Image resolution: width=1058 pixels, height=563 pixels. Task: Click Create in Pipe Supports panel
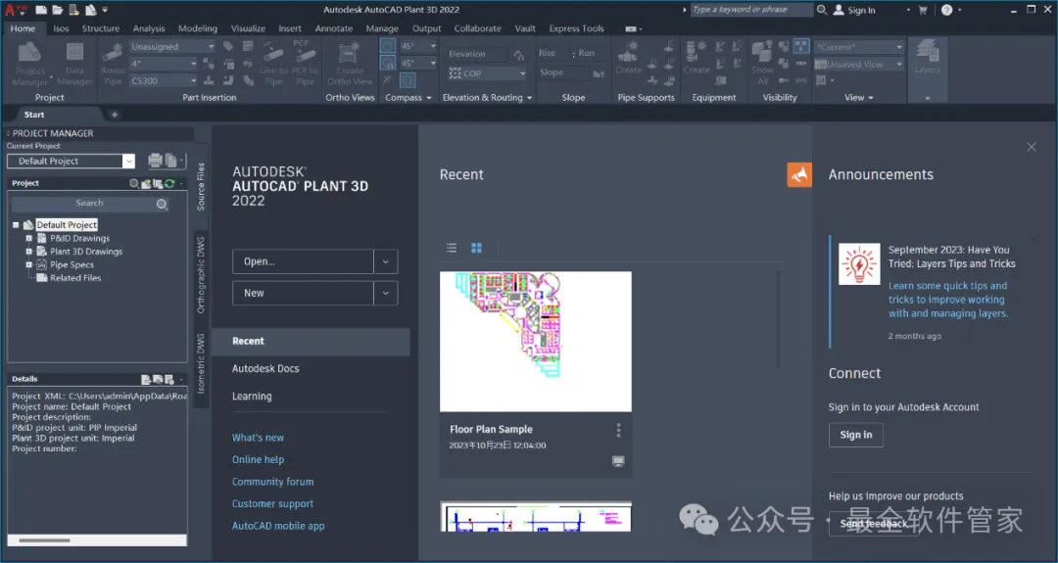(628, 58)
